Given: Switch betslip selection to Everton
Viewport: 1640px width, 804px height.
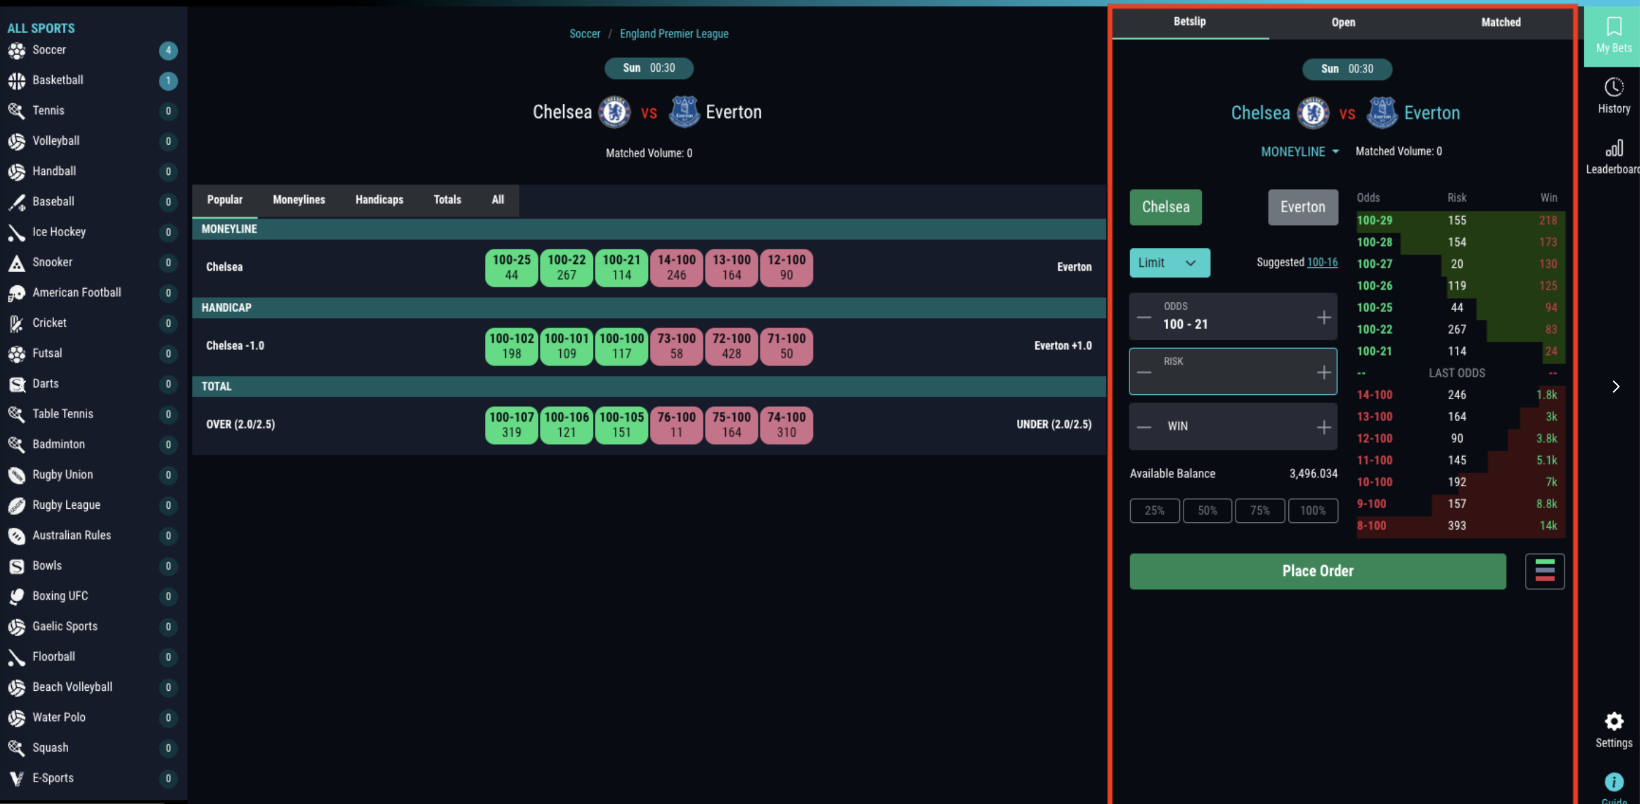Looking at the screenshot, I should [1302, 208].
